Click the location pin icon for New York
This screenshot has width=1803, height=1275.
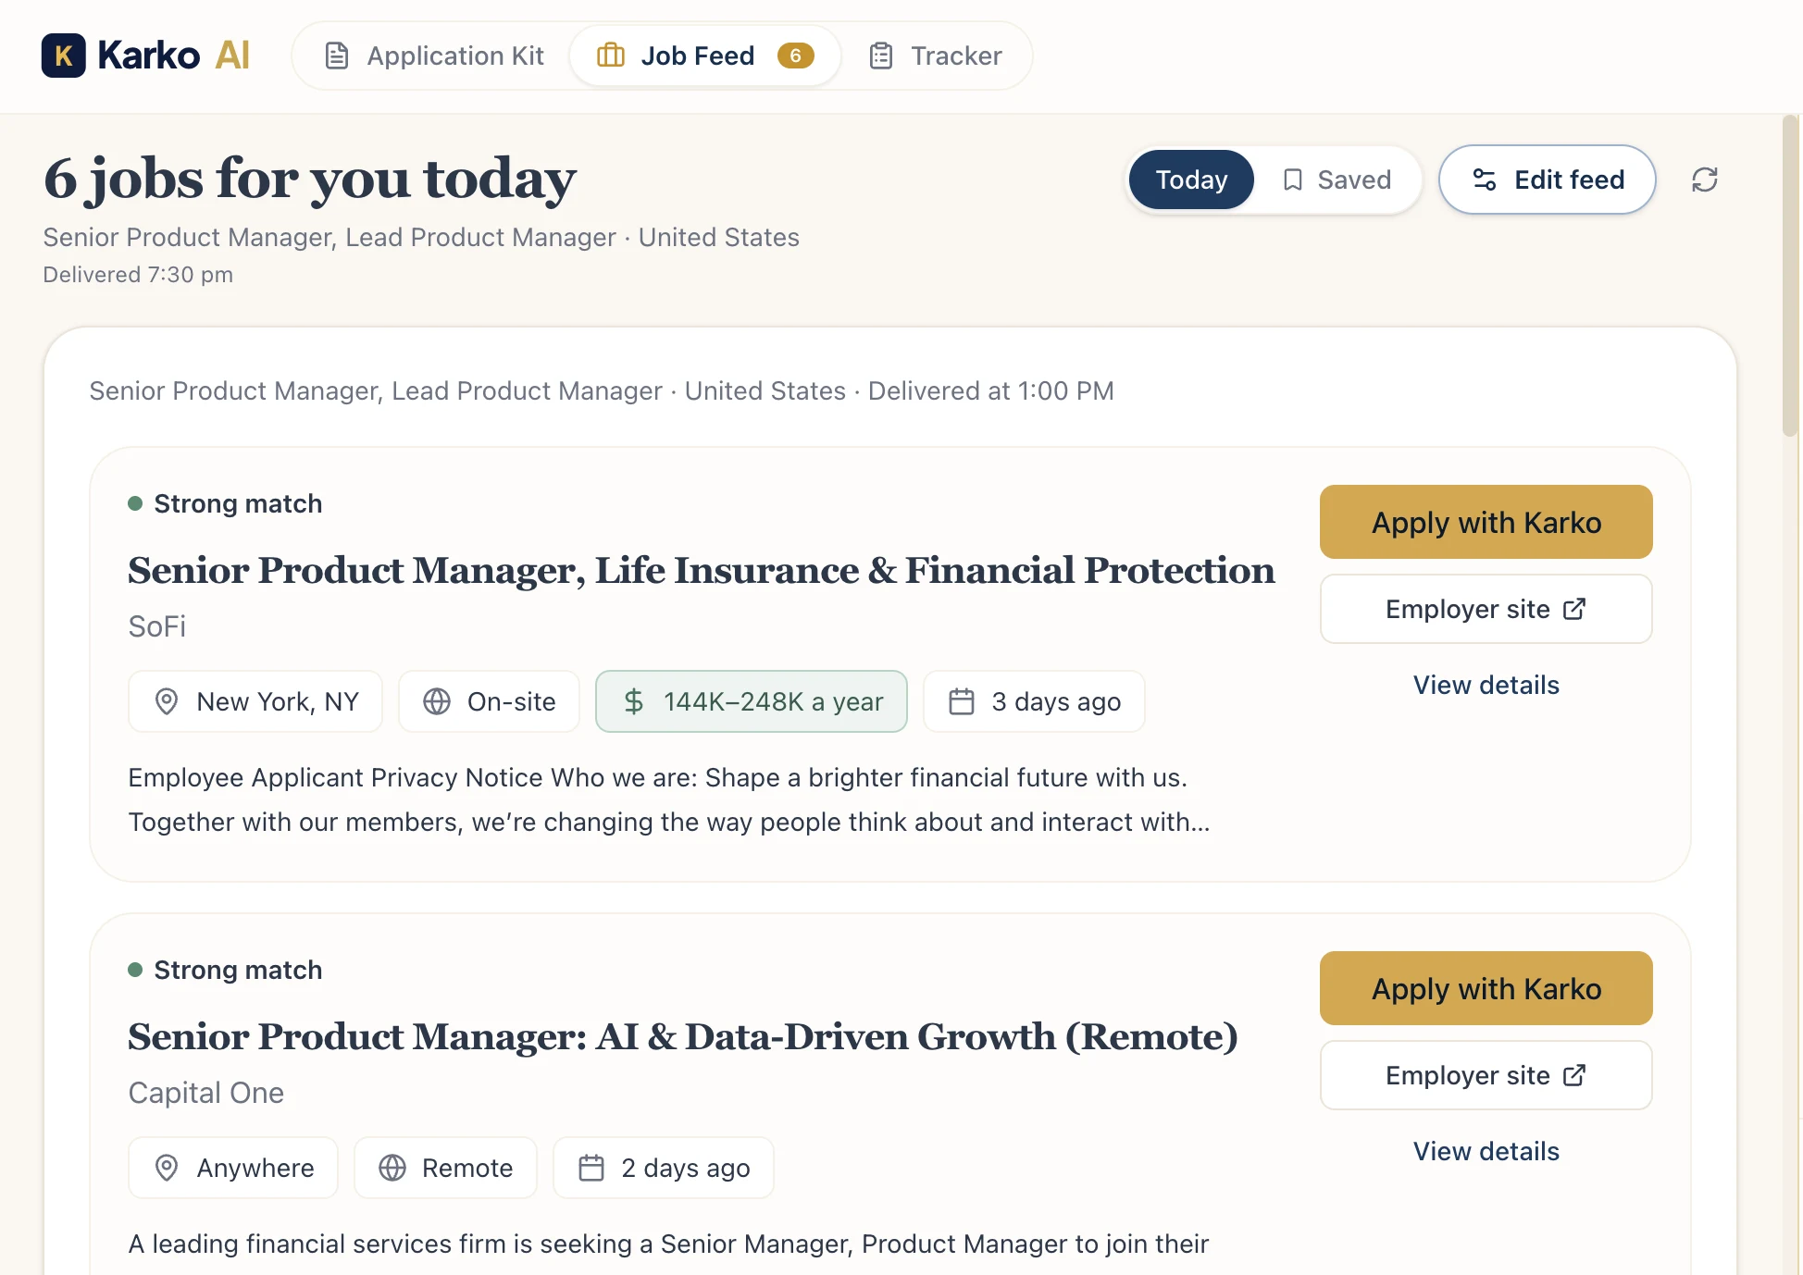(168, 701)
